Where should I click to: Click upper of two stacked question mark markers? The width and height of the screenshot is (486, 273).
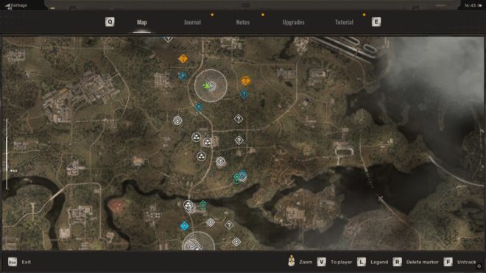(239, 119)
